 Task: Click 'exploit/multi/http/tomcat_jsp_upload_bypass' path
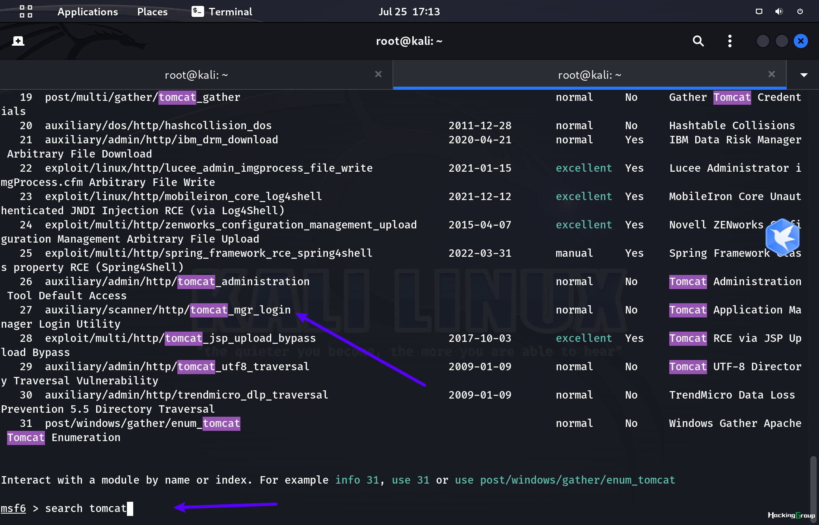tap(180, 338)
